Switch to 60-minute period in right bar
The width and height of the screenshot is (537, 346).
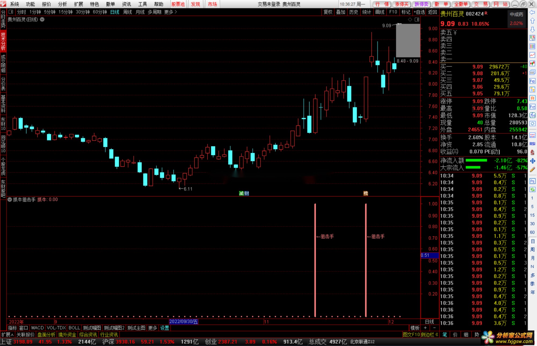pyautogui.click(x=532, y=232)
